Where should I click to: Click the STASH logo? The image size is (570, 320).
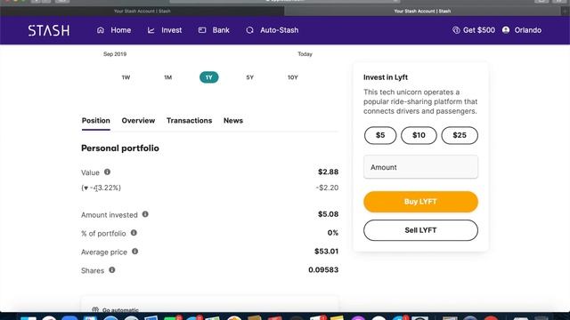pyautogui.click(x=49, y=30)
